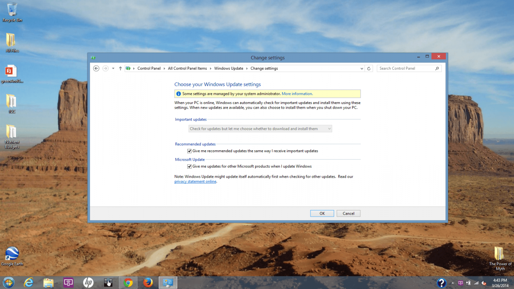Open the More information link

pos(297,94)
